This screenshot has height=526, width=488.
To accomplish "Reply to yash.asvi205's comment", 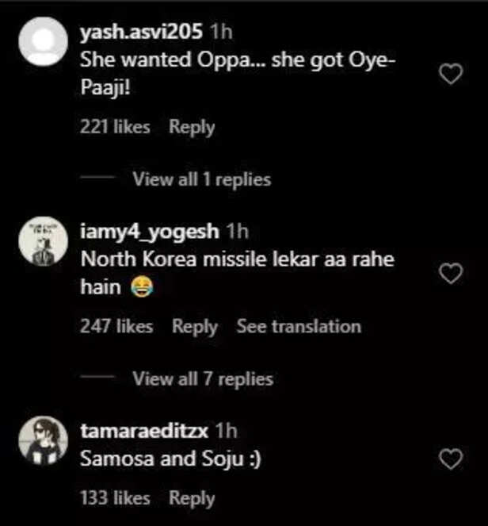I will tap(192, 127).
